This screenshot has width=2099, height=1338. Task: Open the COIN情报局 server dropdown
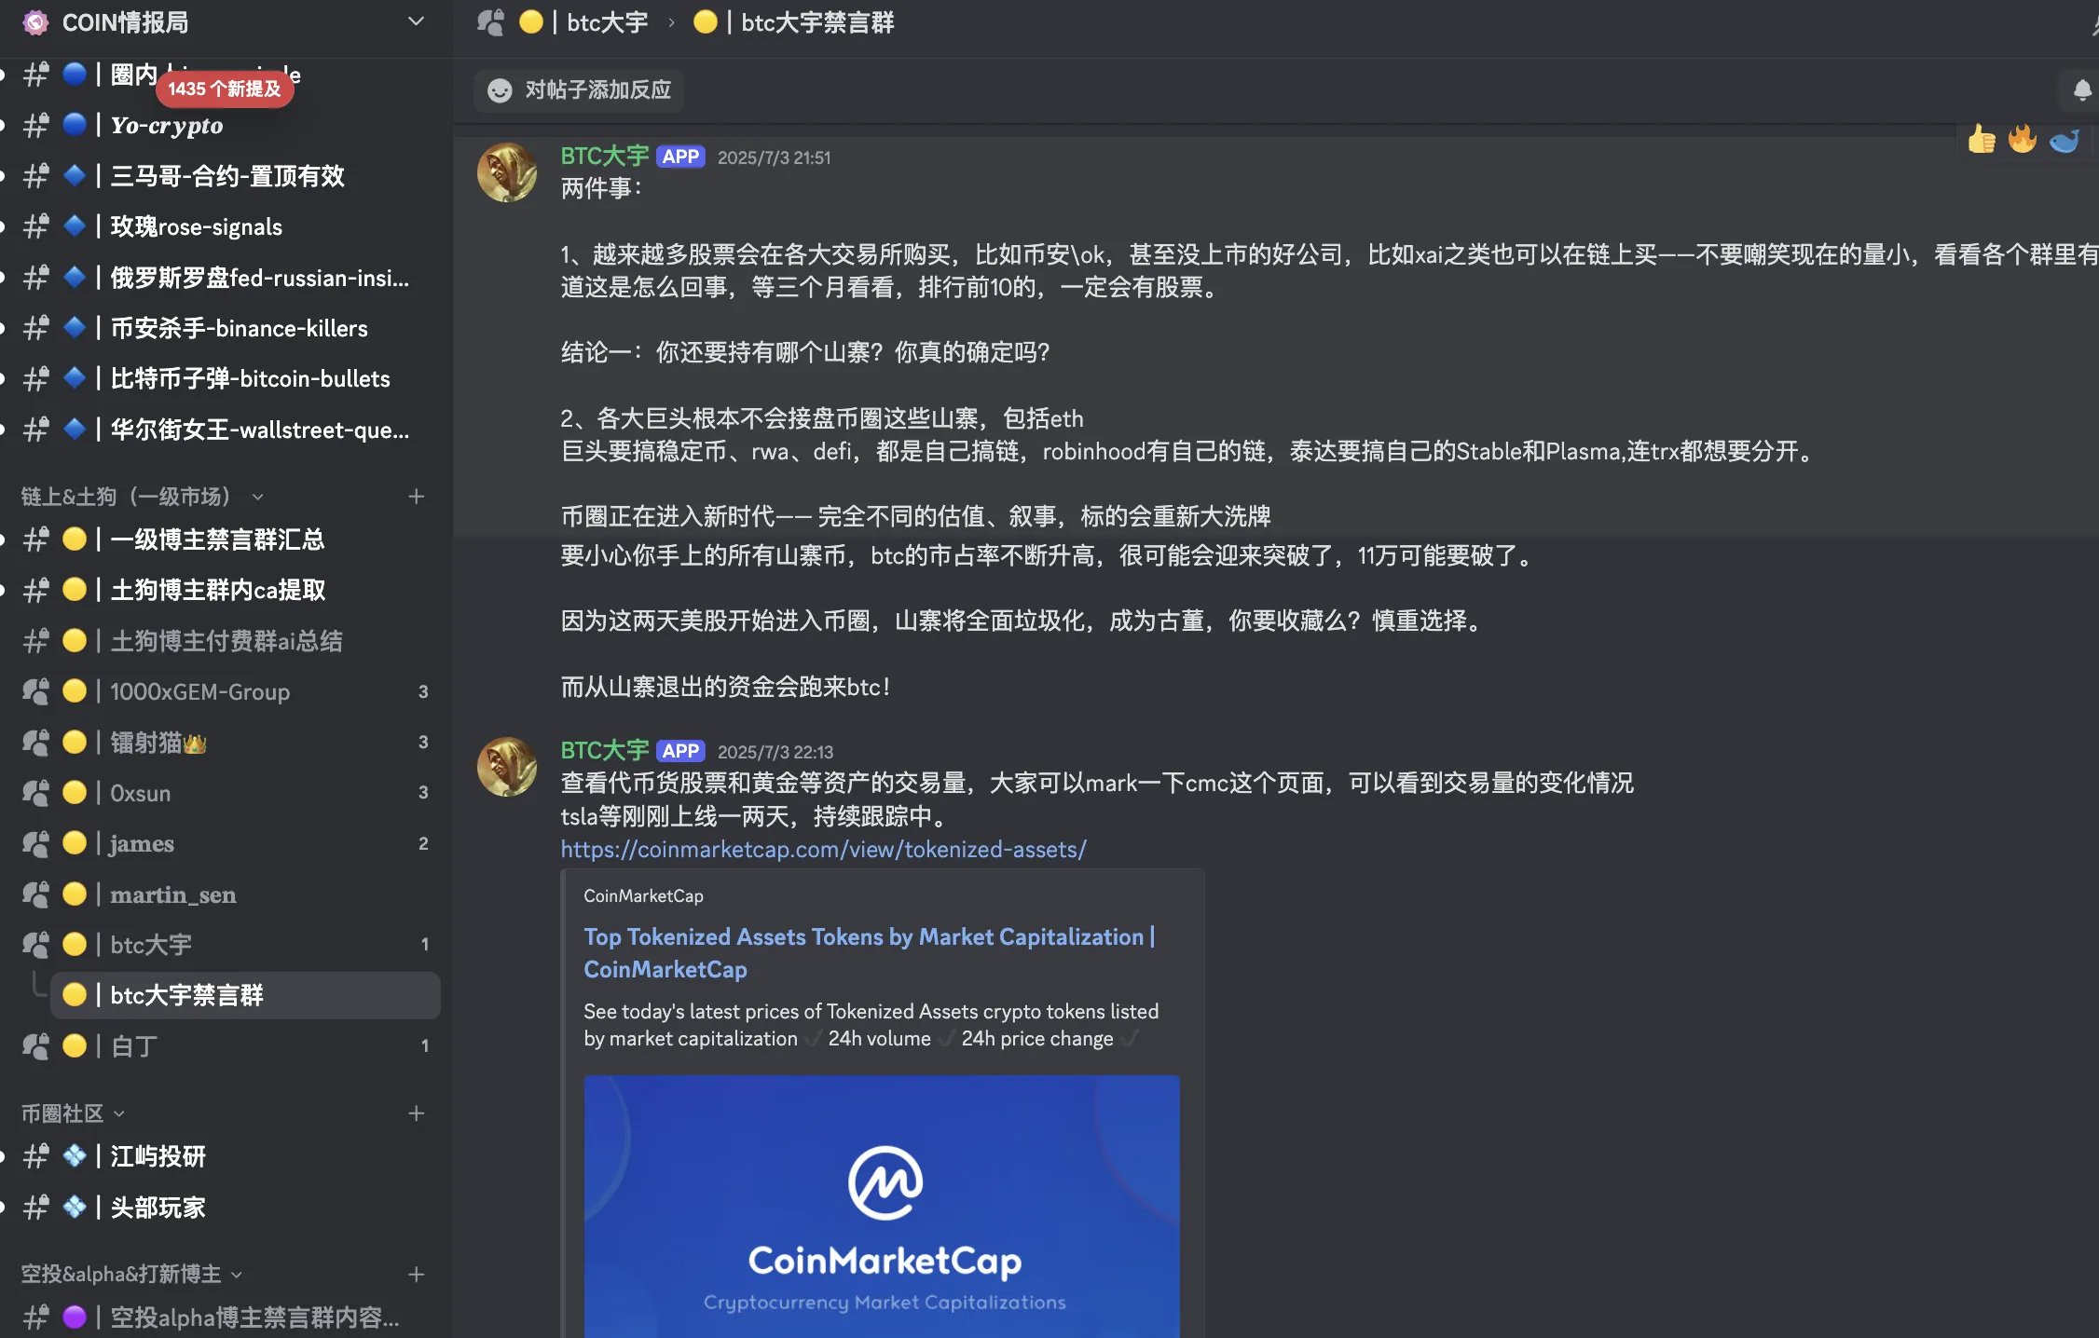(416, 20)
